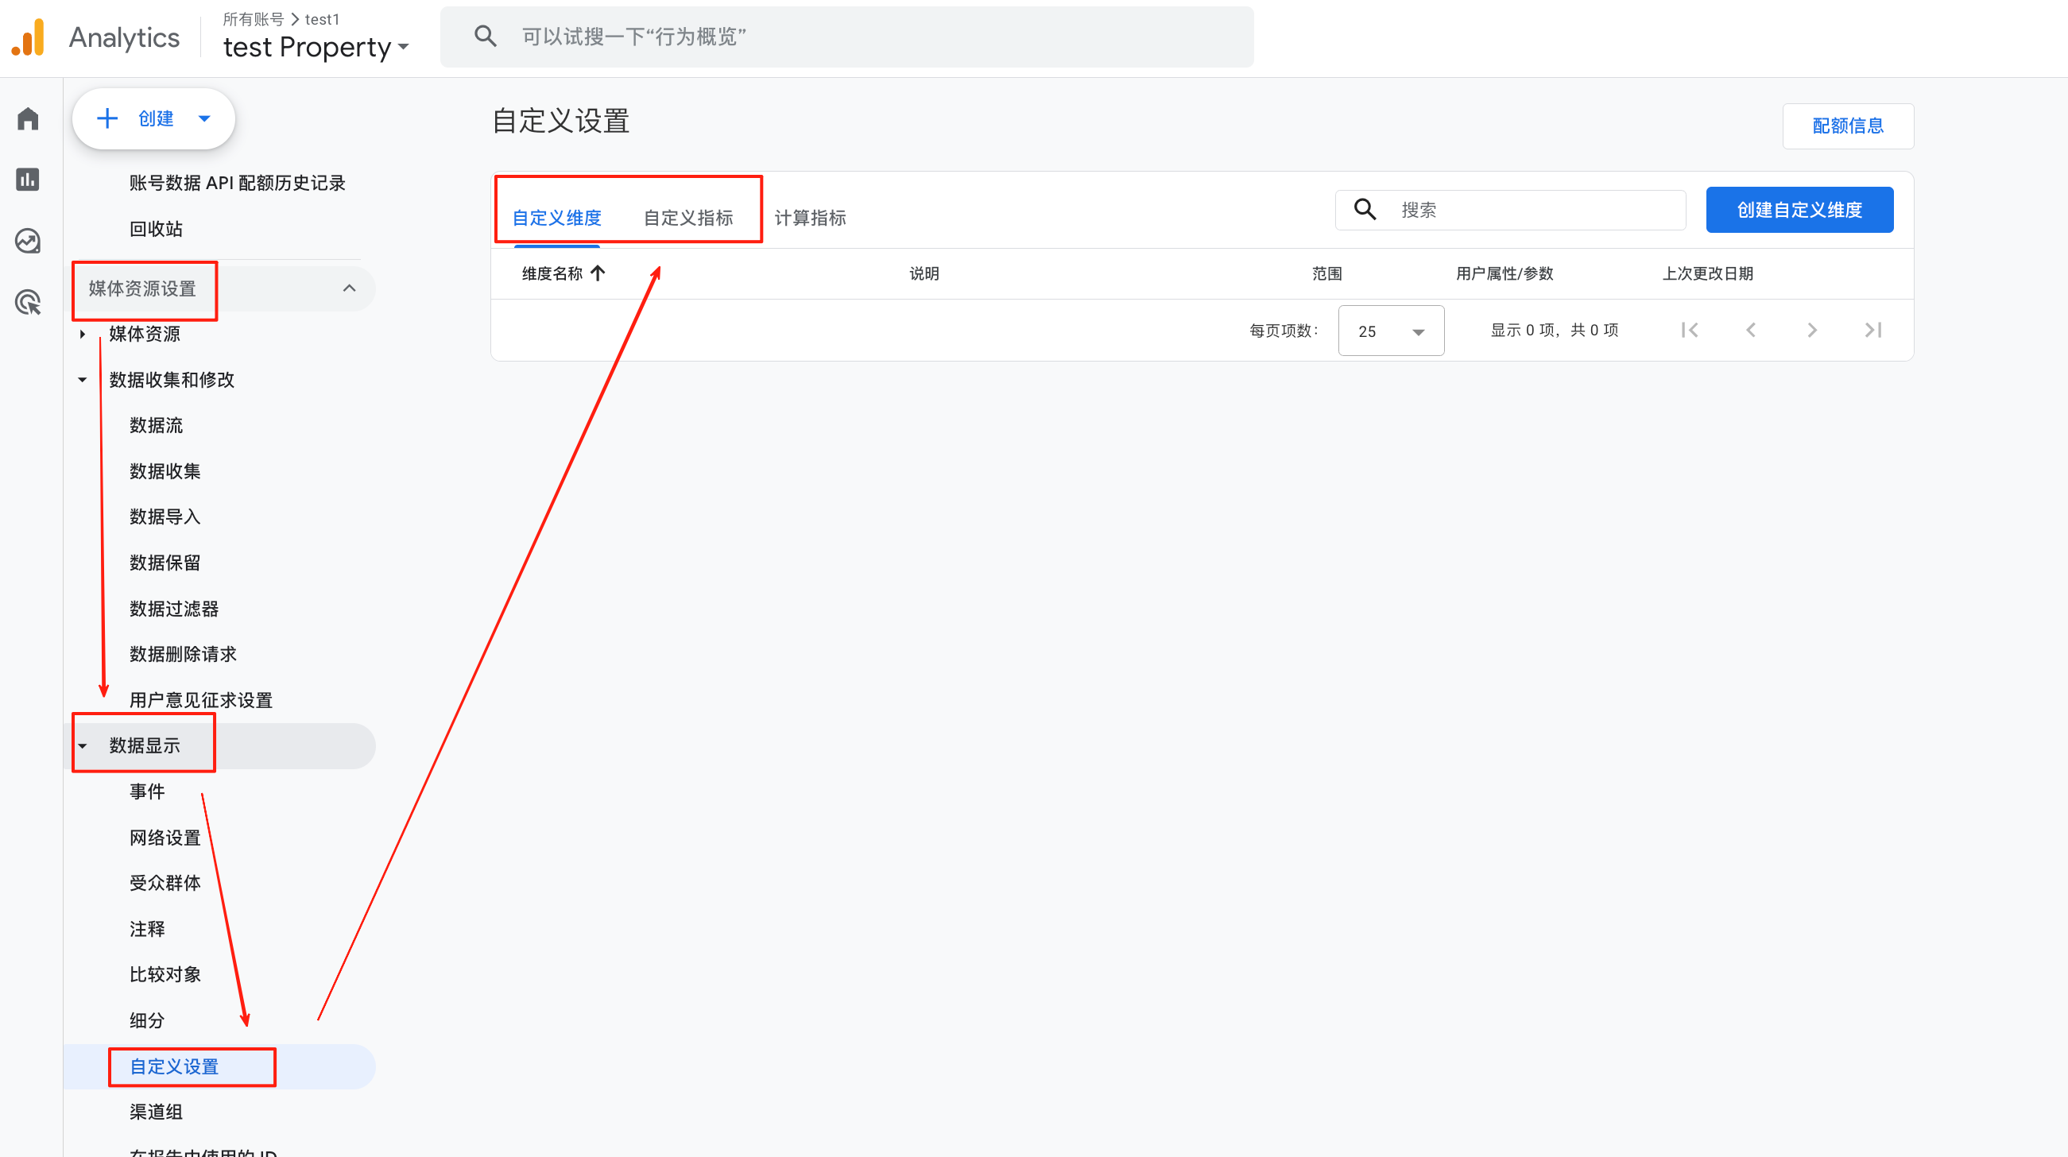This screenshot has height=1157, width=2068.
Task: Click the last page pagination icon
Action: 1874,329
